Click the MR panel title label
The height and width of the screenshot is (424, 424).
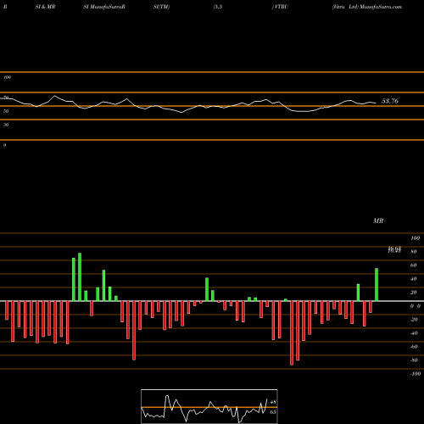click(x=378, y=220)
